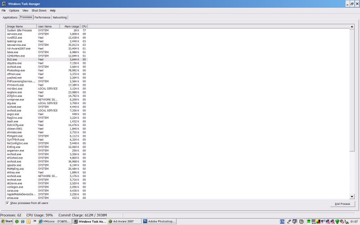
Task: Select the taskmgr.exe process
Action: (x=47, y=41)
